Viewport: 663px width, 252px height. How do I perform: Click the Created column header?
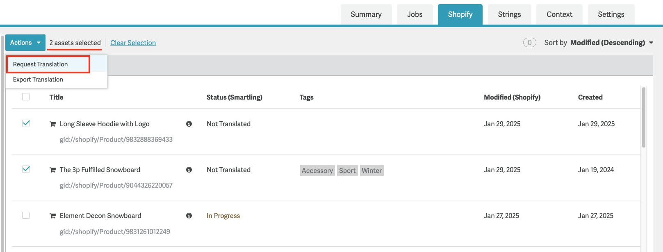click(x=590, y=97)
